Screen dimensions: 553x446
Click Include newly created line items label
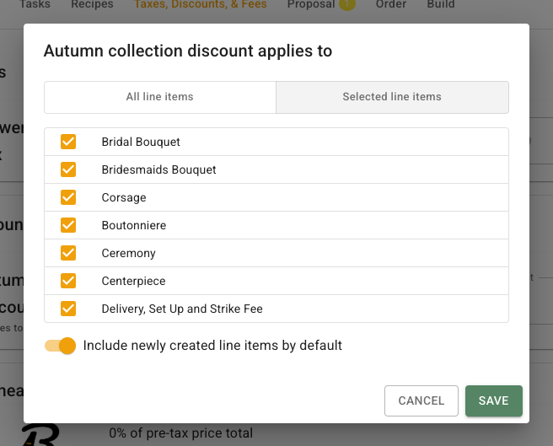(x=212, y=346)
